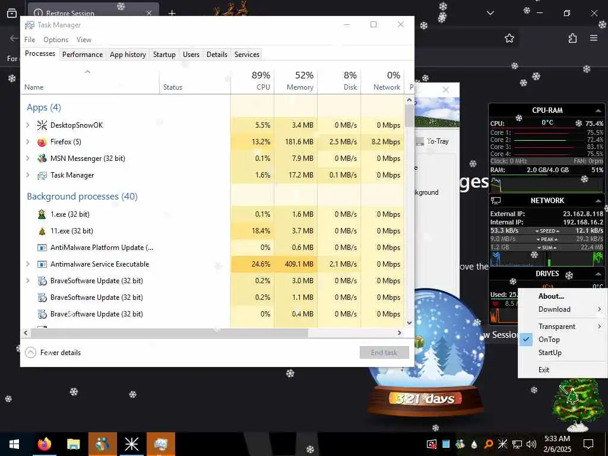Click the End task button
608x456 pixels.
click(x=384, y=353)
